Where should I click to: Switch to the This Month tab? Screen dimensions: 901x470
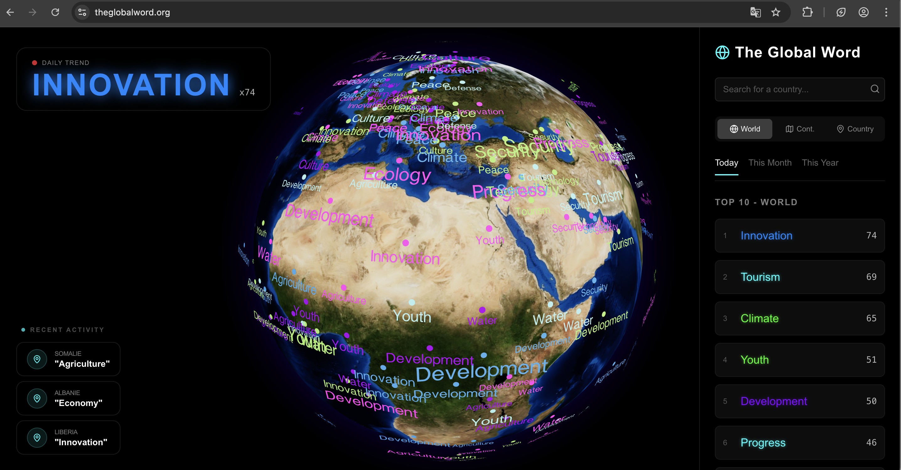pos(770,163)
